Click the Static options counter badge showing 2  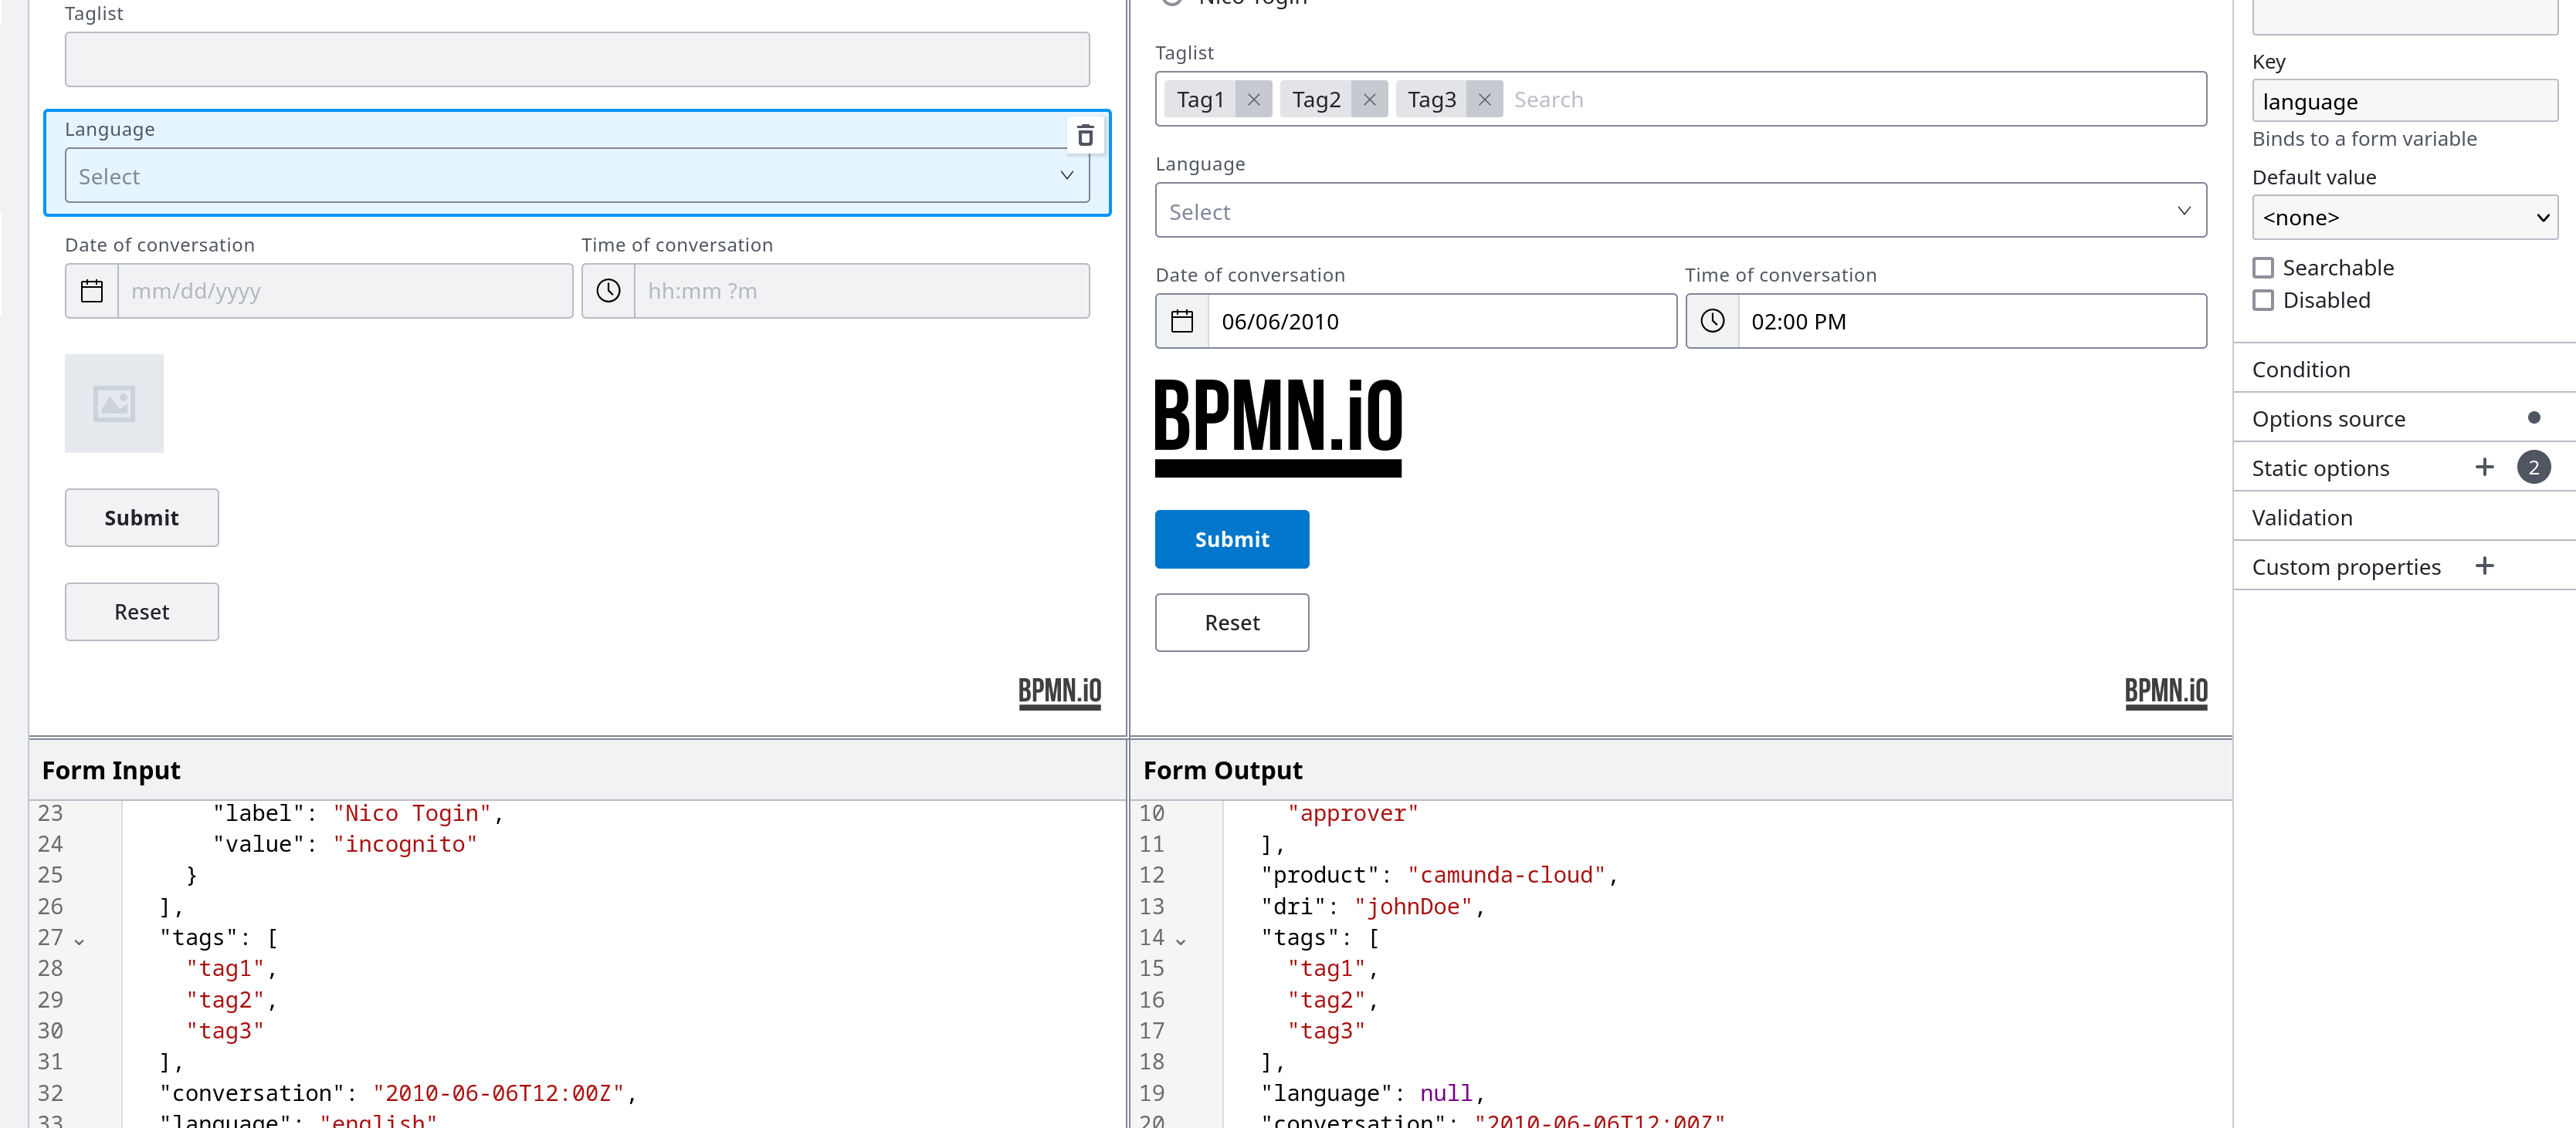(x=2533, y=467)
